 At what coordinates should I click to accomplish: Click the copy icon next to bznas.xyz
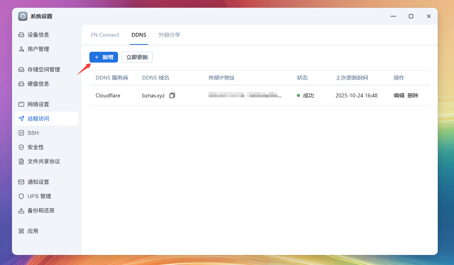172,95
